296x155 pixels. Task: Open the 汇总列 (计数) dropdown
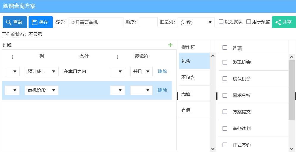[x=196, y=22]
